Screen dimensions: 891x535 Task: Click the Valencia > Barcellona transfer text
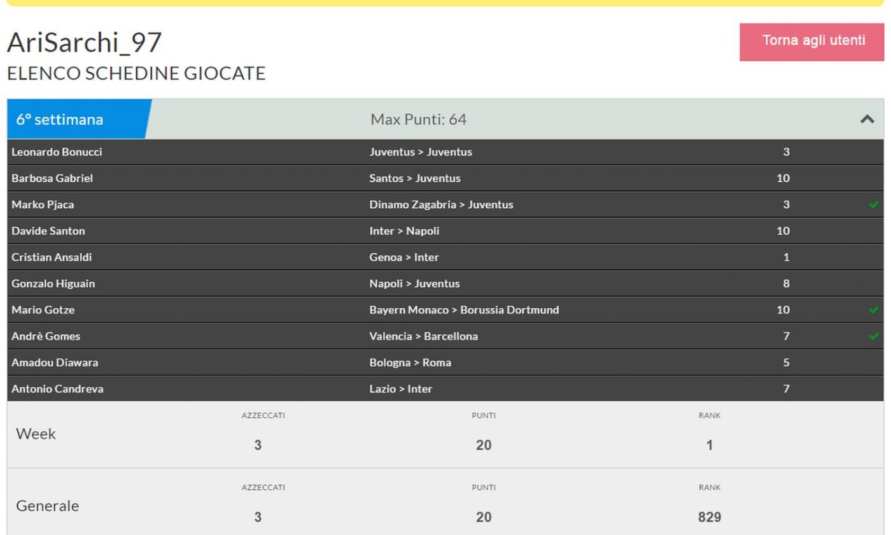pos(423,336)
